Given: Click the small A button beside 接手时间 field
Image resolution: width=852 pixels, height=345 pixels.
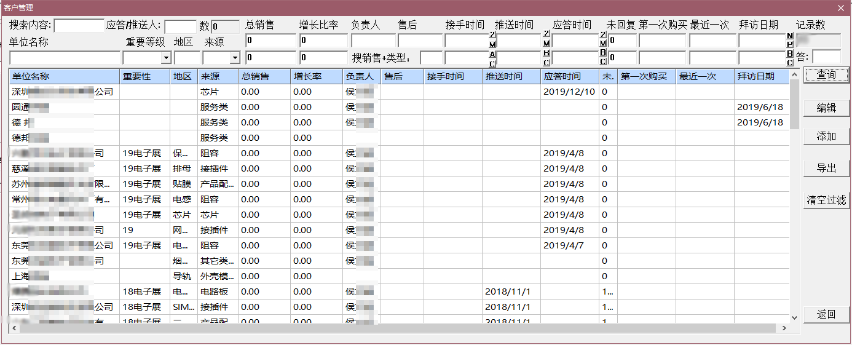Looking at the screenshot, I should (x=492, y=54).
